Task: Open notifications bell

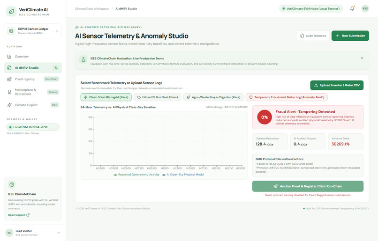Action: click(x=352, y=9)
